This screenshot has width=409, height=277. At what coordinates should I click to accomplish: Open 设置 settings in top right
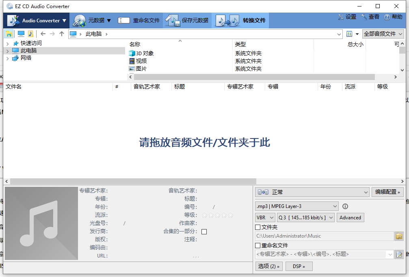(x=347, y=17)
